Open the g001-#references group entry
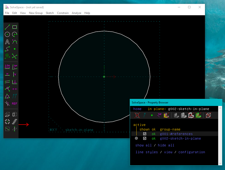Screen dimensions: 225x170 [176, 134]
